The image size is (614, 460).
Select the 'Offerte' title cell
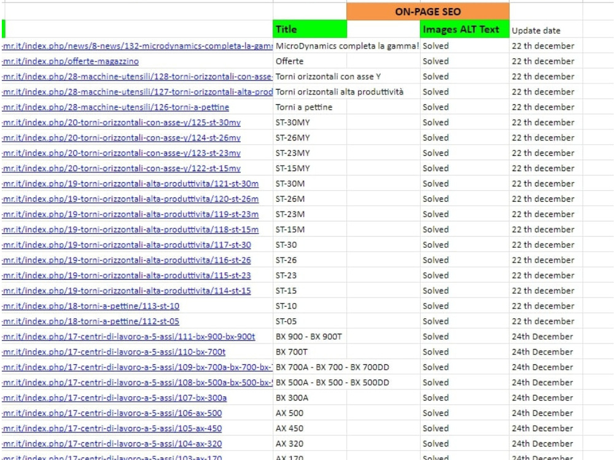(309, 61)
